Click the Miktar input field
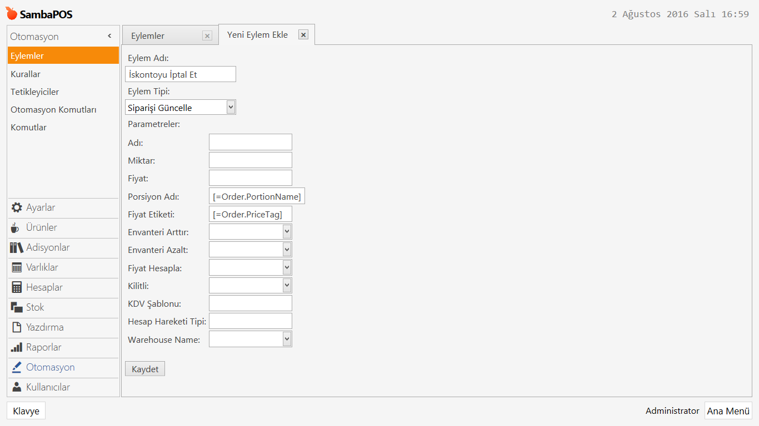 coord(251,160)
